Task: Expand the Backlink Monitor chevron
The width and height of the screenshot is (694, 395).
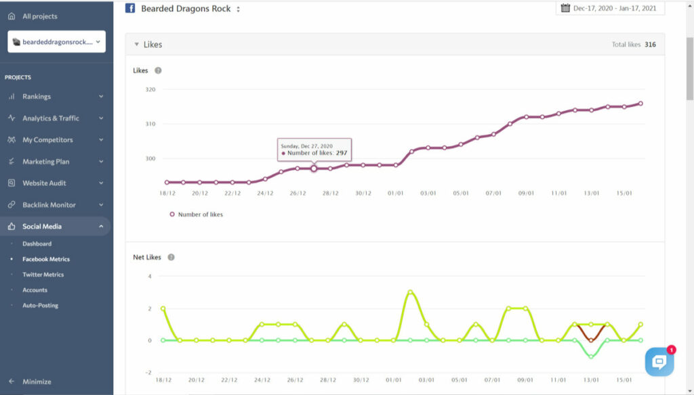Action: pos(101,204)
